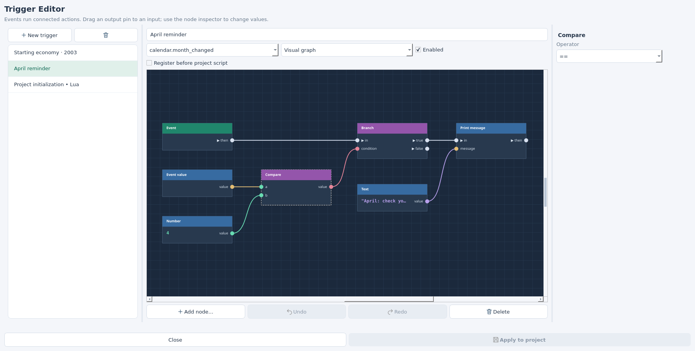Select Project initialization • Lua trigger

coord(73,85)
